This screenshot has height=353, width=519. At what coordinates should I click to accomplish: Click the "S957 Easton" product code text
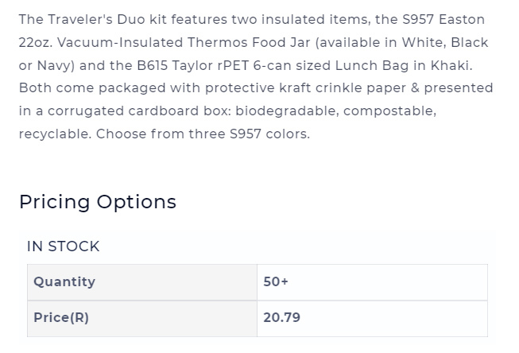[443, 20]
